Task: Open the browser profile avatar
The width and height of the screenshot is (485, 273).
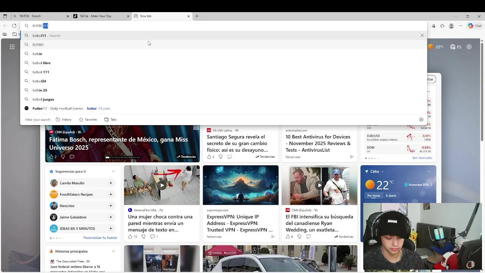Action: [x=451, y=26]
